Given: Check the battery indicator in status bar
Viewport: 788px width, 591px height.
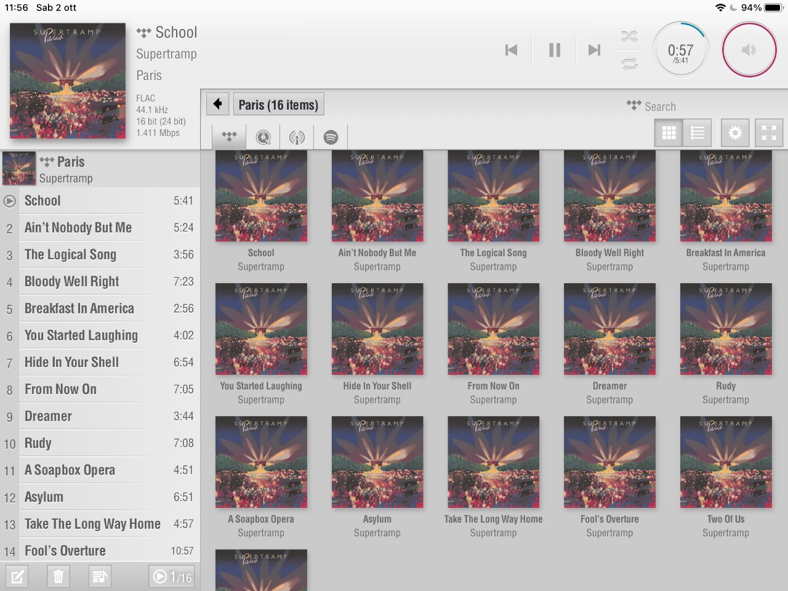Looking at the screenshot, I should click(773, 8).
